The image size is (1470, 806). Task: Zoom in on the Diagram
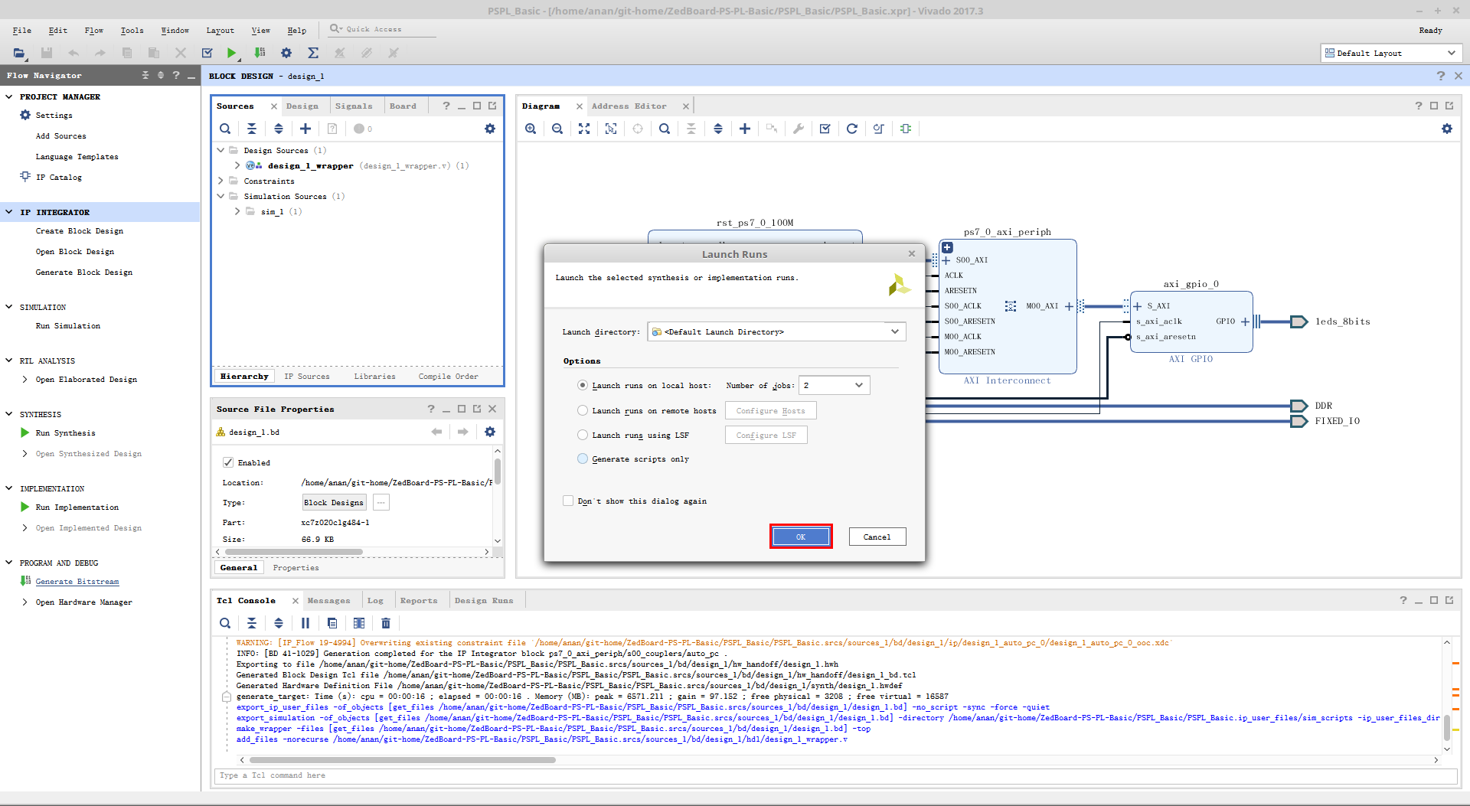point(531,129)
